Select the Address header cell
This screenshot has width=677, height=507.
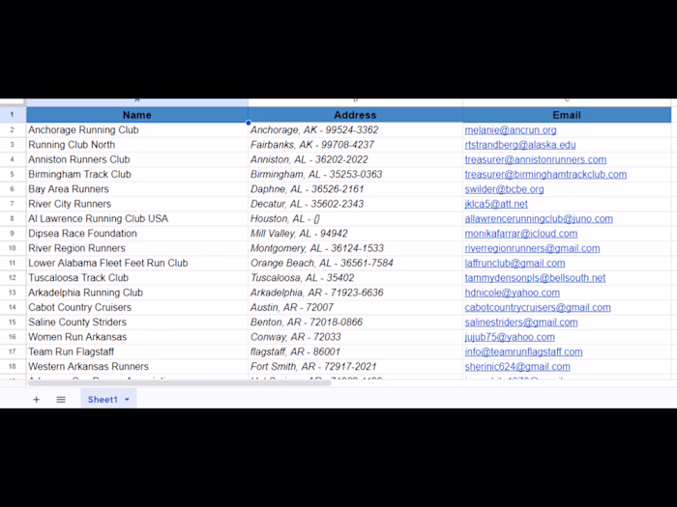(x=355, y=115)
